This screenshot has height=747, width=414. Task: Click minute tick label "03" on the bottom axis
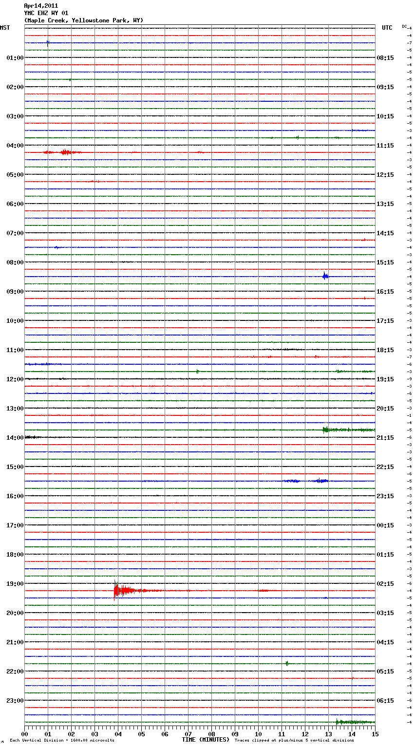[94, 734]
